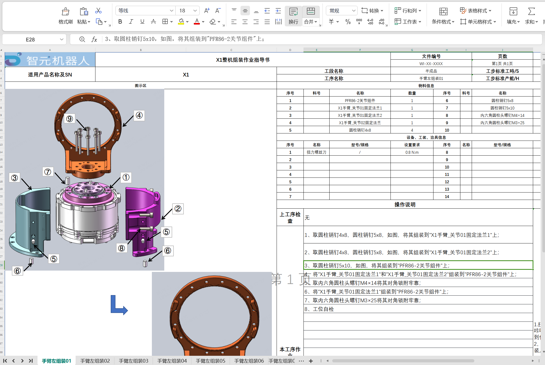
Task: Click distributed alignment icon
Action: [x=278, y=22]
